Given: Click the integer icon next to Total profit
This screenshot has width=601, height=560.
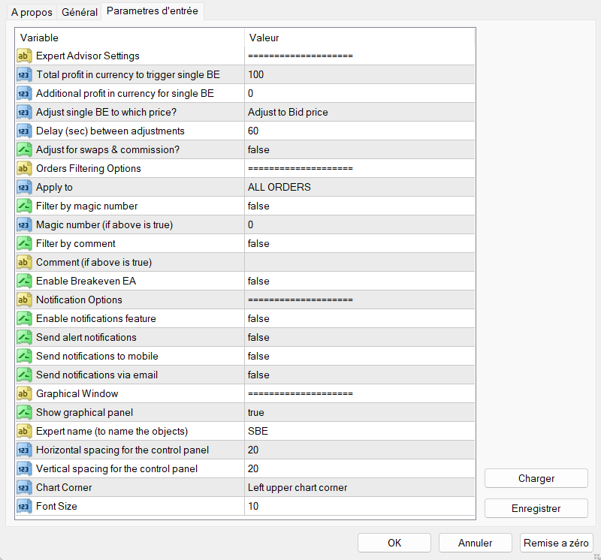Looking at the screenshot, I should tap(23, 75).
